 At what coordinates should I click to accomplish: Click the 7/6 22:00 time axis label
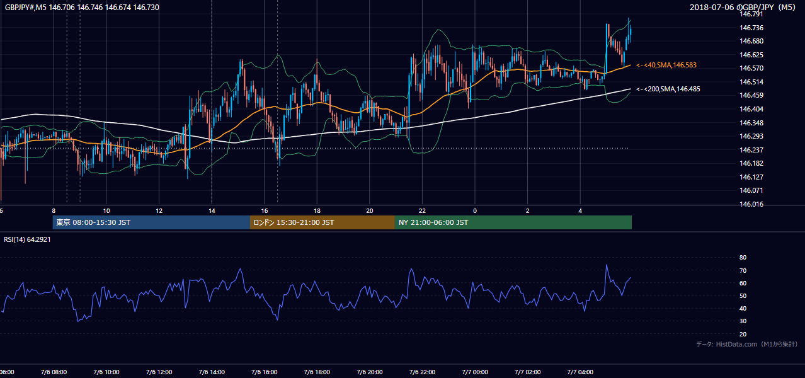tap(422, 372)
